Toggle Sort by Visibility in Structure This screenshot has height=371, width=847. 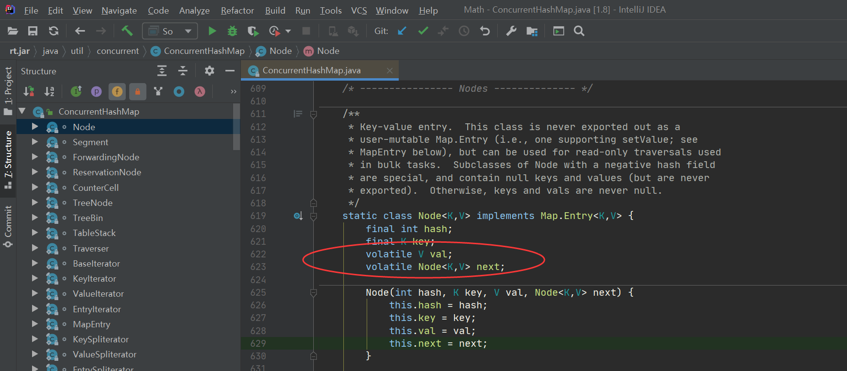pyautogui.click(x=29, y=91)
